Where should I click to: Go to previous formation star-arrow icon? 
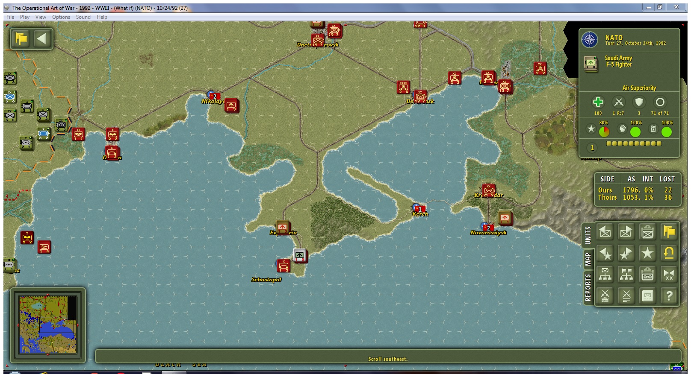click(605, 253)
